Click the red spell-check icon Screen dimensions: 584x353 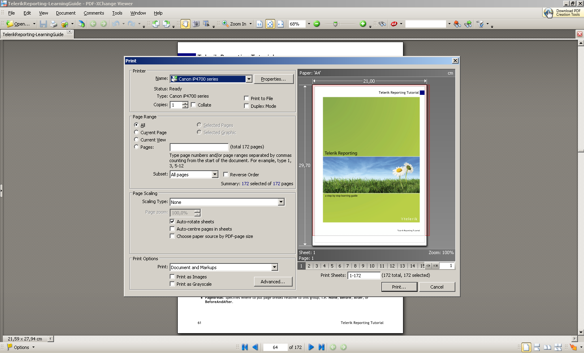(x=394, y=24)
